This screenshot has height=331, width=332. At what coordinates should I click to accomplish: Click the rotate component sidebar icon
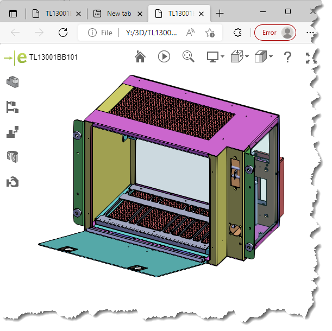[12, 181]
